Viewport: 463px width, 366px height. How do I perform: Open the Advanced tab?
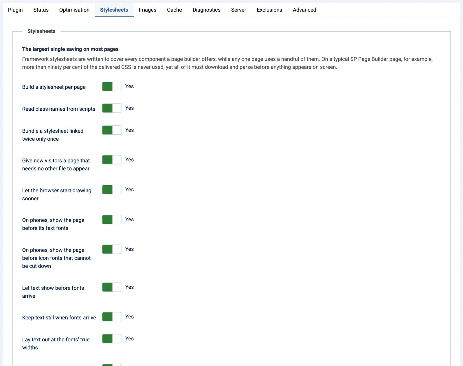[x=304, y=10]
